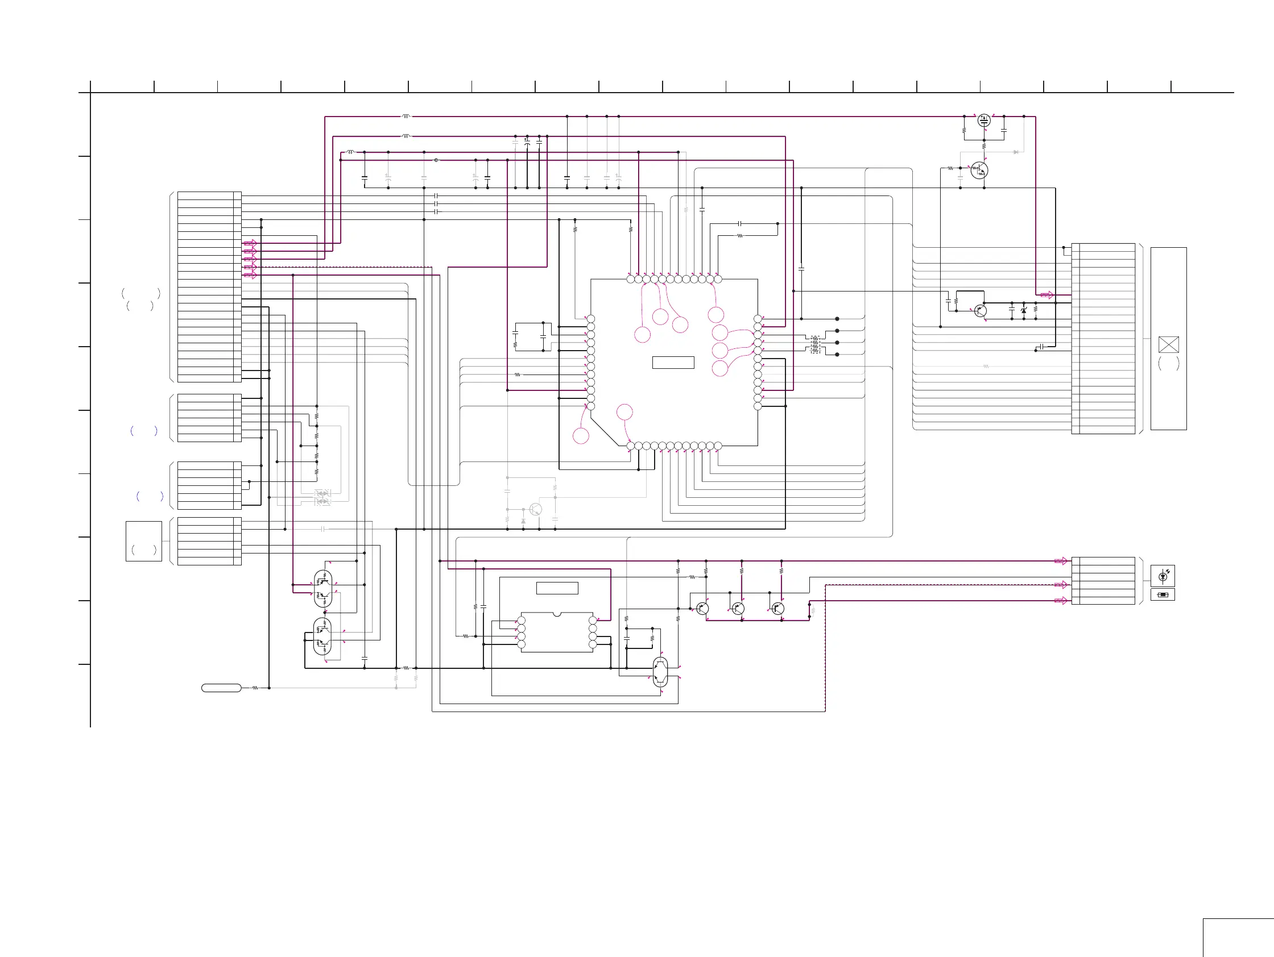Click the crossed-box symbol in right tall rectangle
Screen dimensions: 1274x957
(x=1168, y=345)
